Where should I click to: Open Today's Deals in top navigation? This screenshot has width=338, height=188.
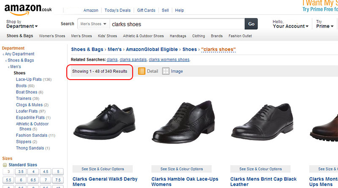point(117,10)
